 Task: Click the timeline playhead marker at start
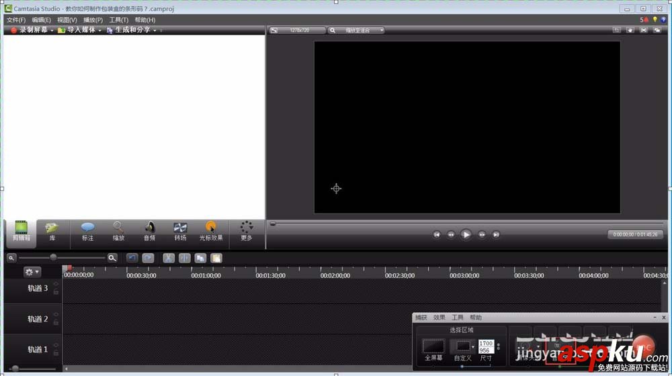click(x=67, y=268)
